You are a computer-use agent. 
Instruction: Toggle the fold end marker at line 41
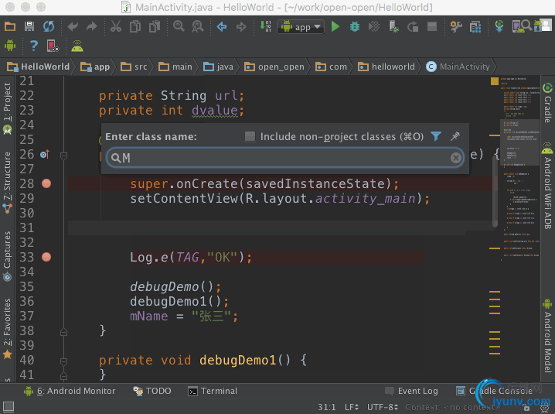coord(63,376)
